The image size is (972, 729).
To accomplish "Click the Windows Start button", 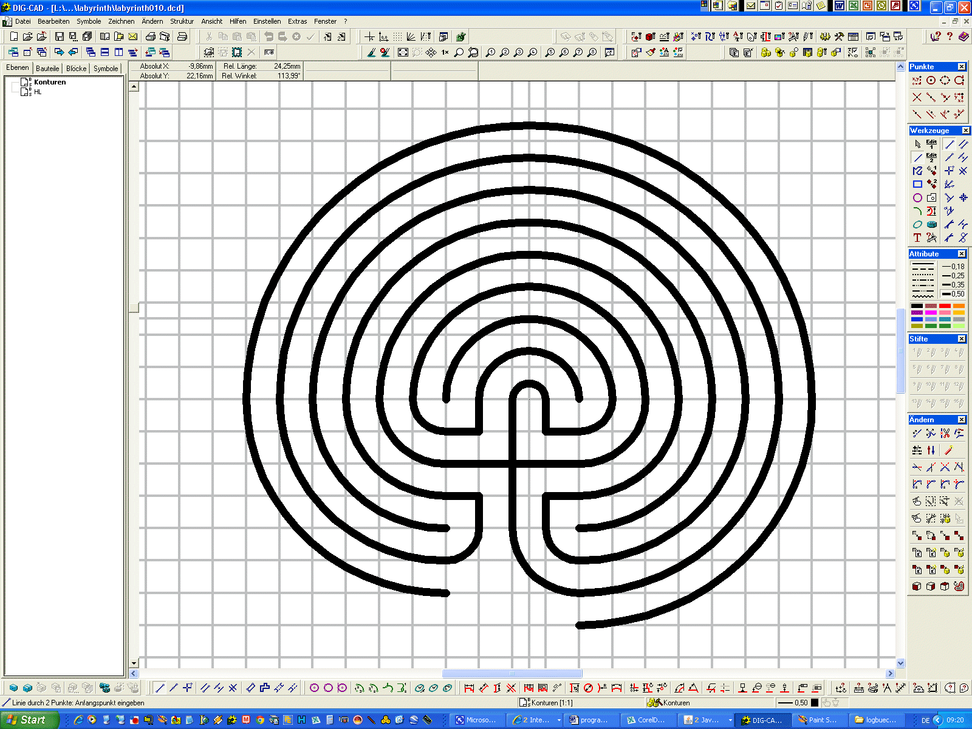I will tap(29, 720).
